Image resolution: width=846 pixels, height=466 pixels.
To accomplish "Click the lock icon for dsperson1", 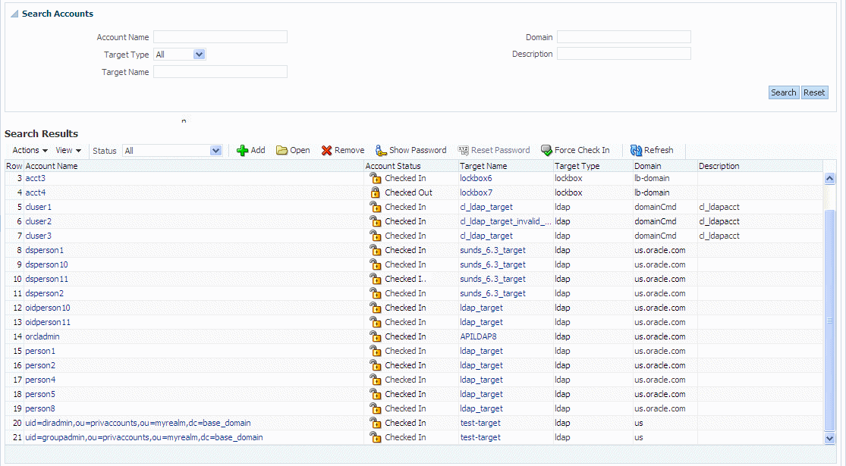I will [375, 250].
